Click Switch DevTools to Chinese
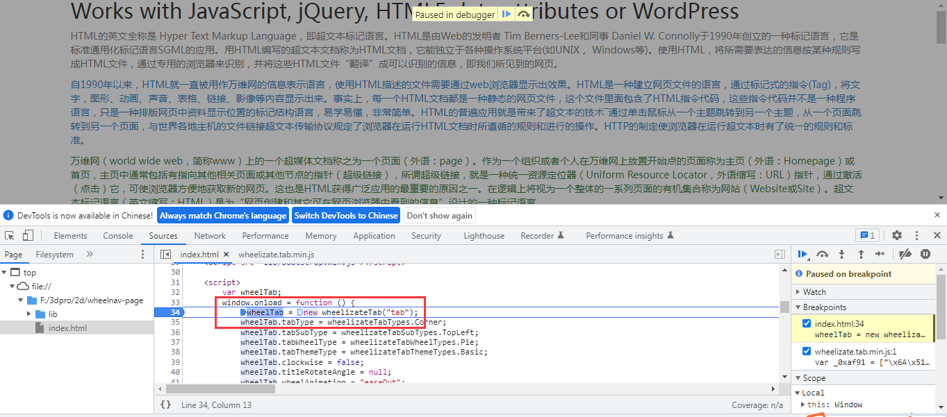This screenshot has width=947, height=417. 346,215
